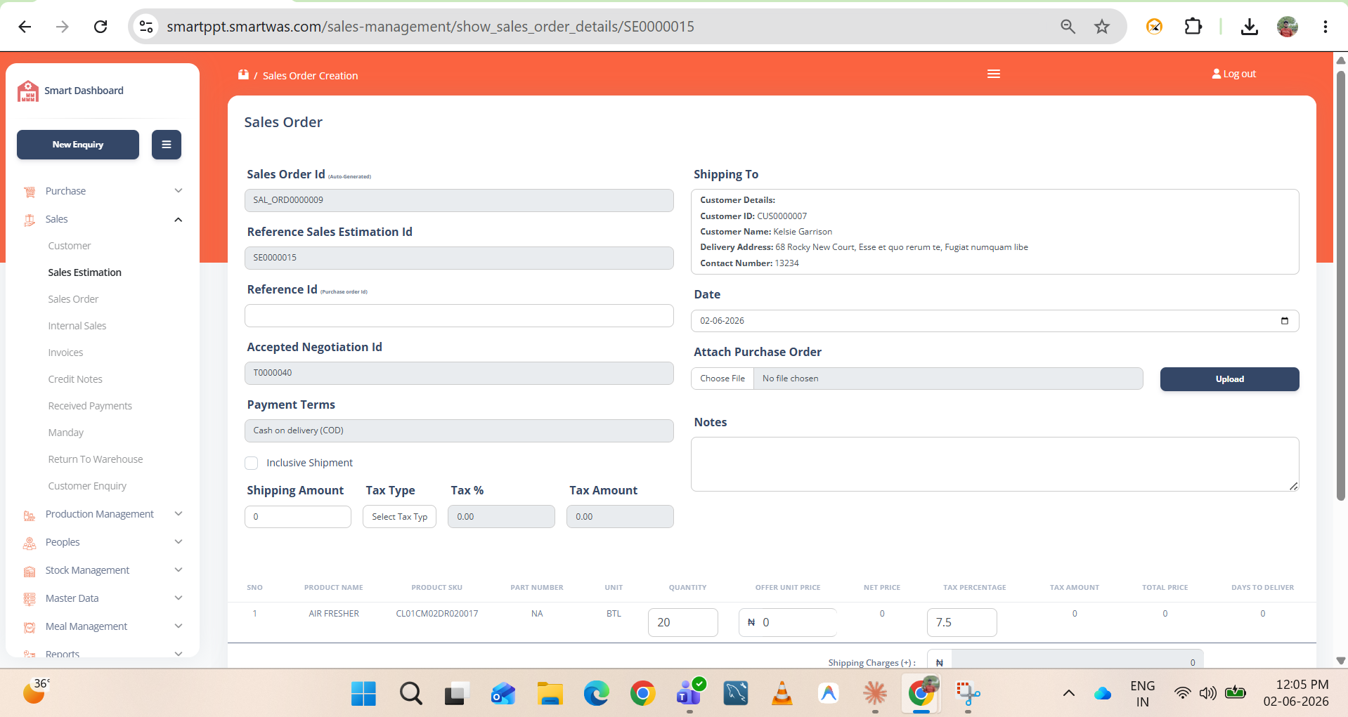The width and height of the screenshot is (1348, 717).
Task: Click the Shipping Amount input field
Action: [298, 517]
